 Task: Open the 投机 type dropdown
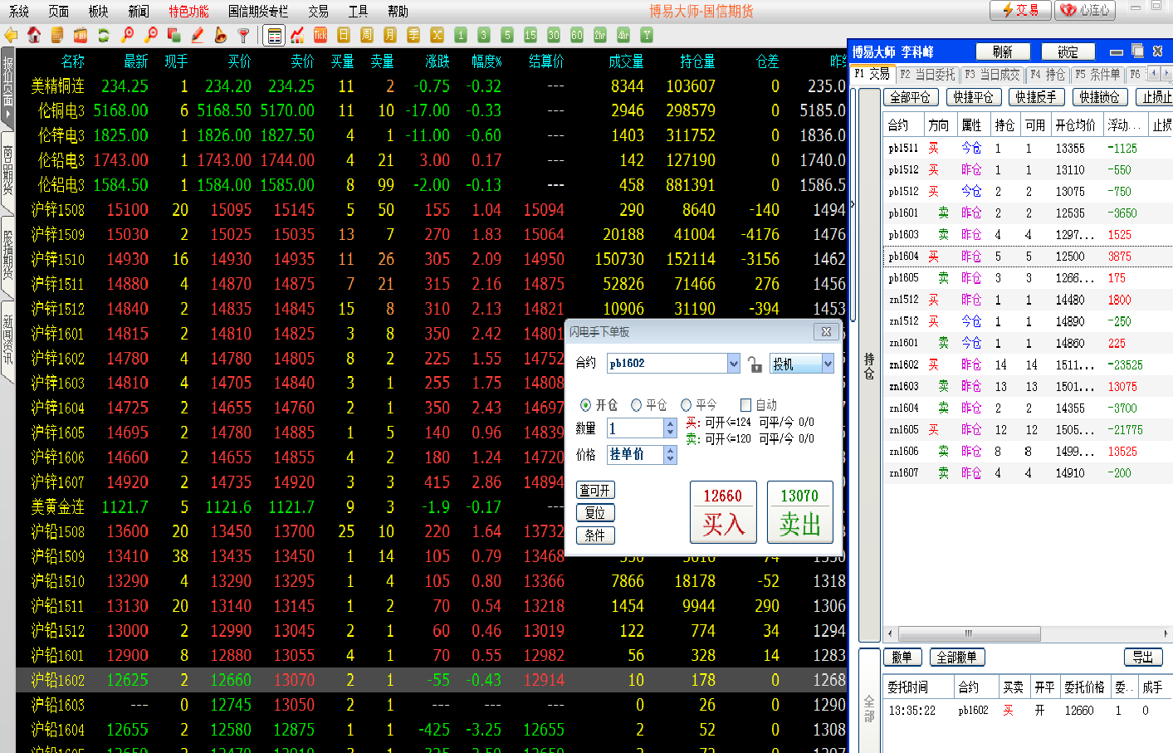point(827,364)
